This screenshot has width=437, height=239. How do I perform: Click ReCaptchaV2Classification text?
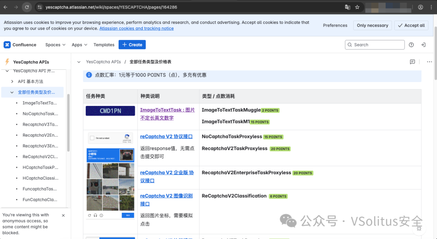tap(234, 196)
